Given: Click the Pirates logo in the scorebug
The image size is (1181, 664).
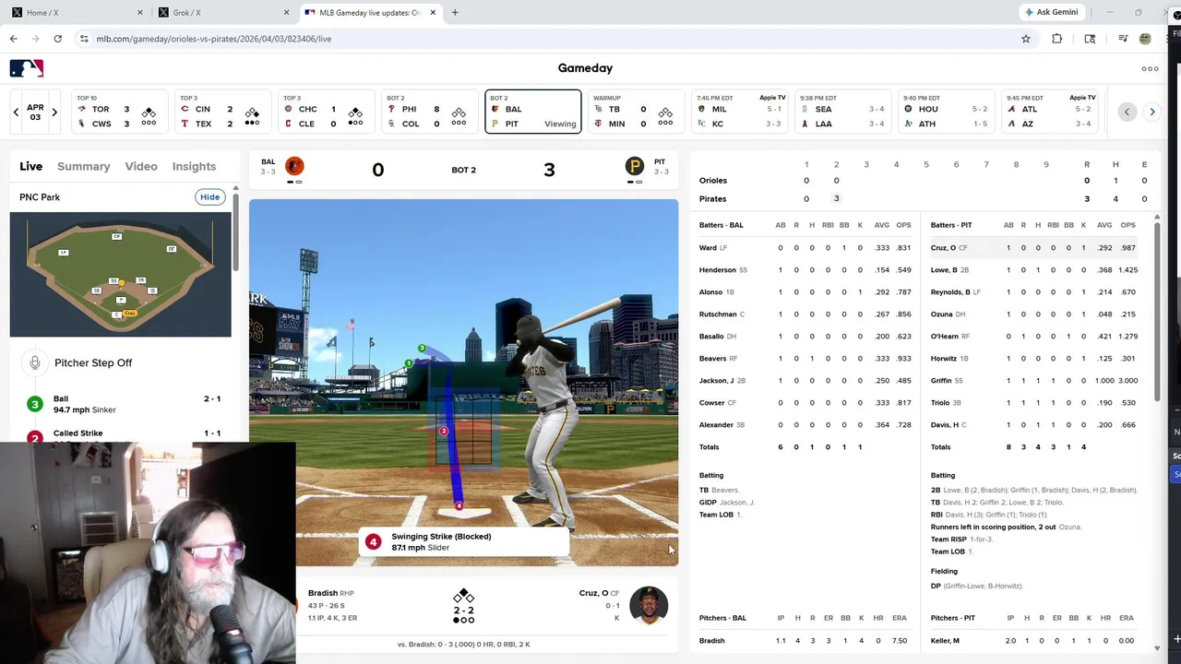Looking at the screenshot, I should pyautogui.click(x=635, y=166).
